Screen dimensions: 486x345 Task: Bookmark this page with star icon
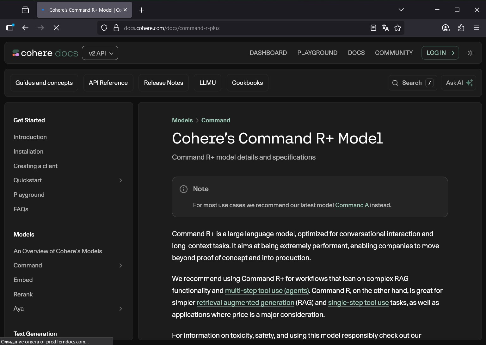[x=398, y=28]
